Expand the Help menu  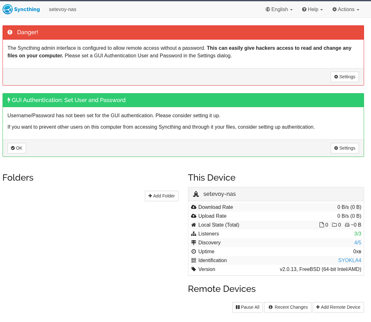tap(312, 10)
